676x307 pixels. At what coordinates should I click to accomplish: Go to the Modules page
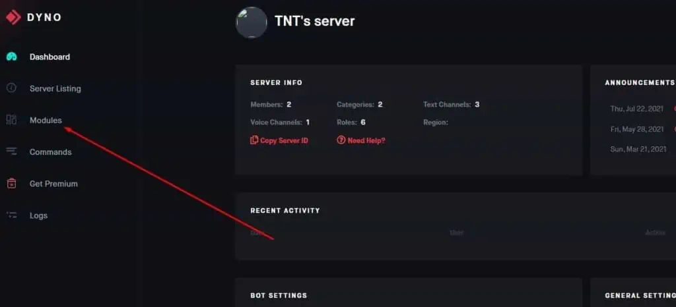coord(46,120)
